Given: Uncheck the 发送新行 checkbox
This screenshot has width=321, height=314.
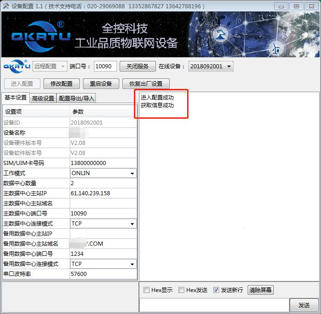Looking at the screenshot, I should 216,290.
